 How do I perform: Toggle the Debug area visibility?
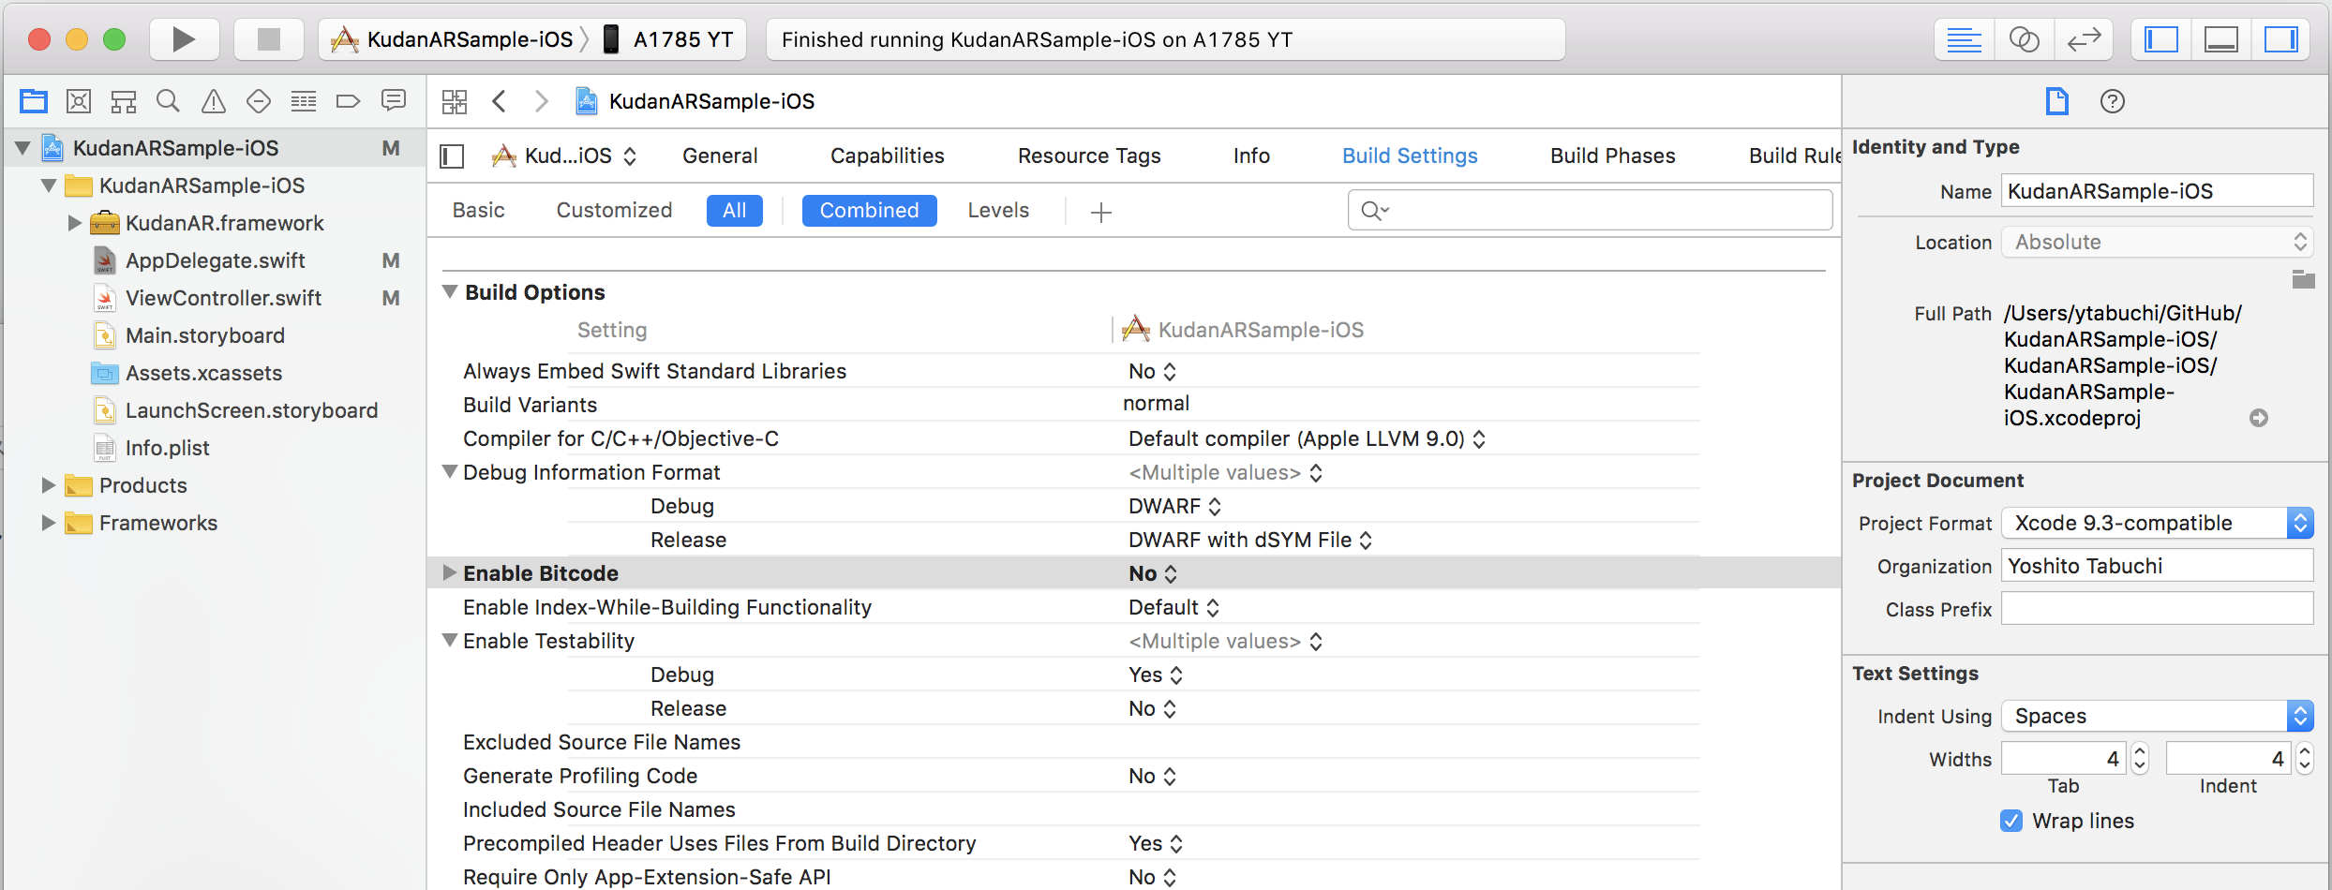click(x=2221, y=39)
